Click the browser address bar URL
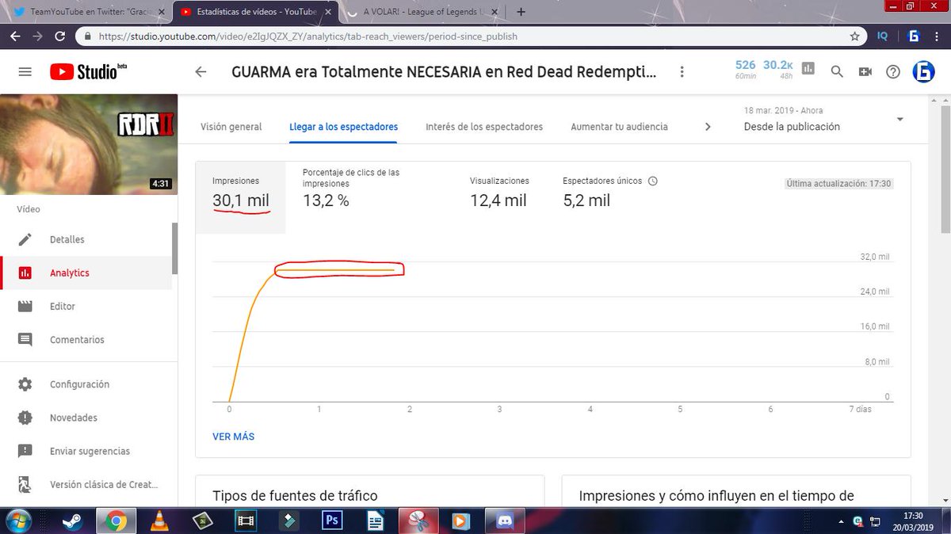Image resolution: width=951 pixels, height=534 pixels. [309, 36]
